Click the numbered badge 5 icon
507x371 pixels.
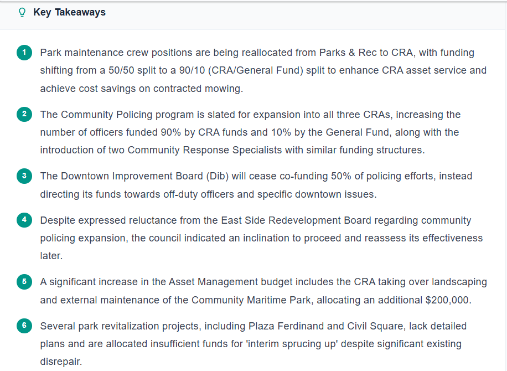coord(24,282)
